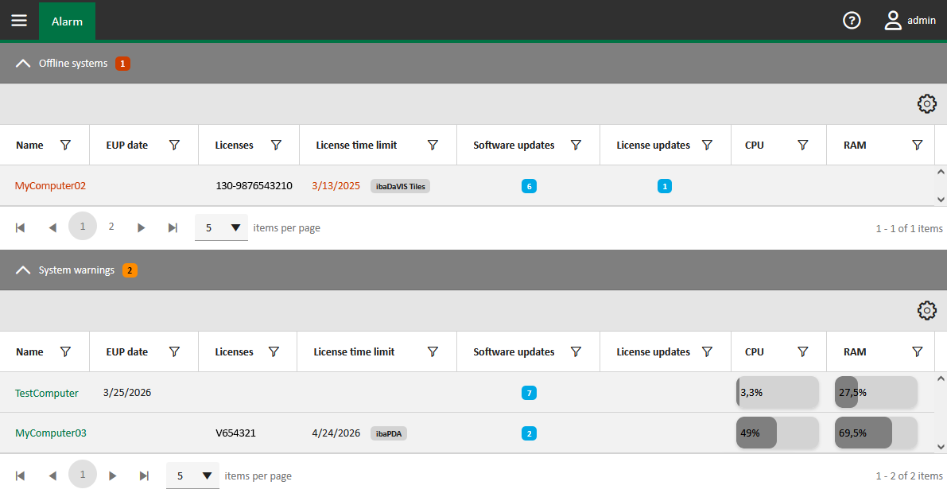Filter EUP date column in System warnings

[x=175, y=351]
